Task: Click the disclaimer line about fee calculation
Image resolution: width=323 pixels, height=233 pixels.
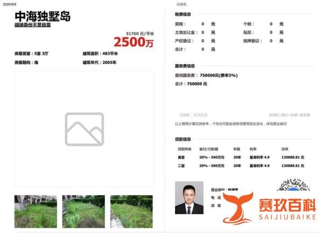Action: tap(231, 123)
